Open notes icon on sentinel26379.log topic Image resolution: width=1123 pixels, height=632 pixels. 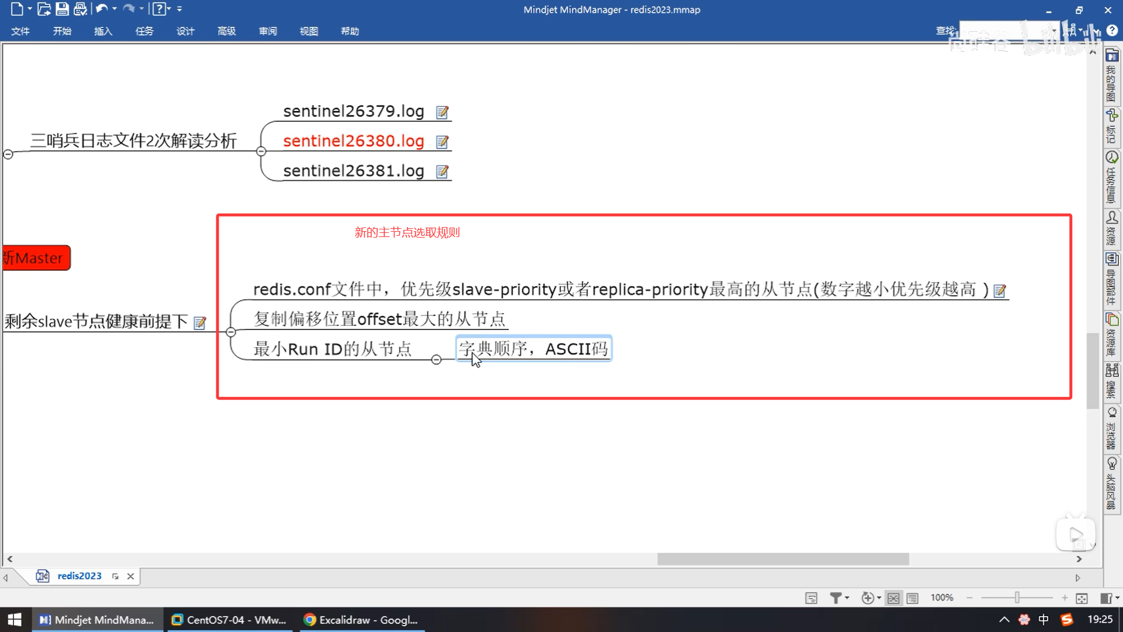click(x=442, y=112)
